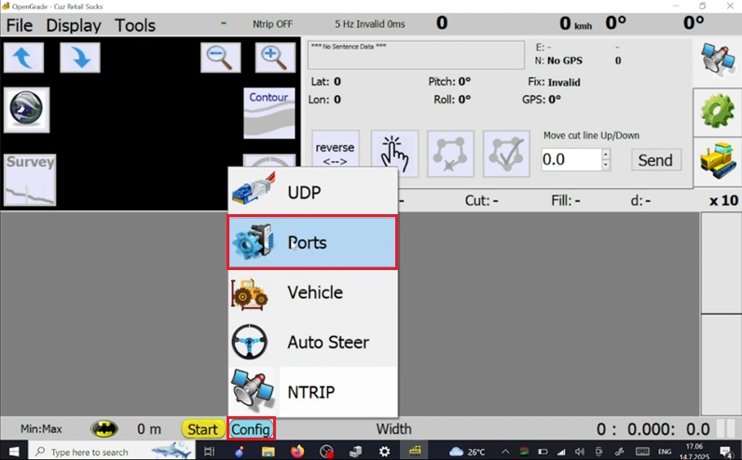742x460 pixels.
Task: Choose UDP in the Config menu
Action: click(x=313, y=193)
